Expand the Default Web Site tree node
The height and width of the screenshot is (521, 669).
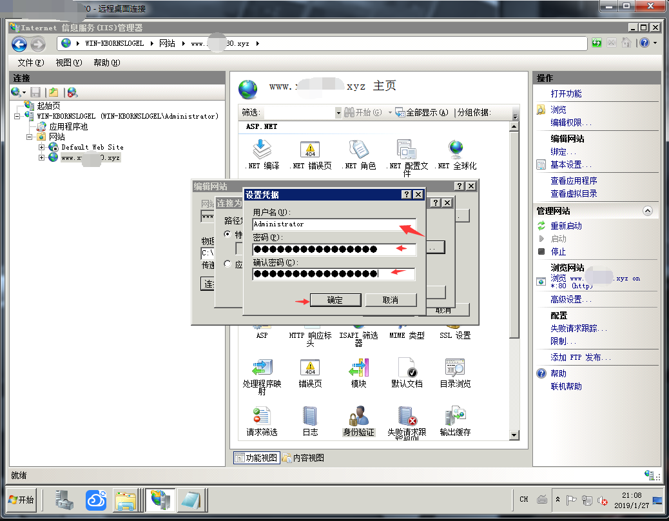coord(42,147)
